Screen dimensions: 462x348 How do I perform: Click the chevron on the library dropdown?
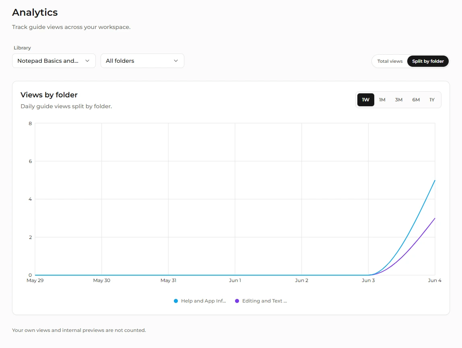(87, 61)
